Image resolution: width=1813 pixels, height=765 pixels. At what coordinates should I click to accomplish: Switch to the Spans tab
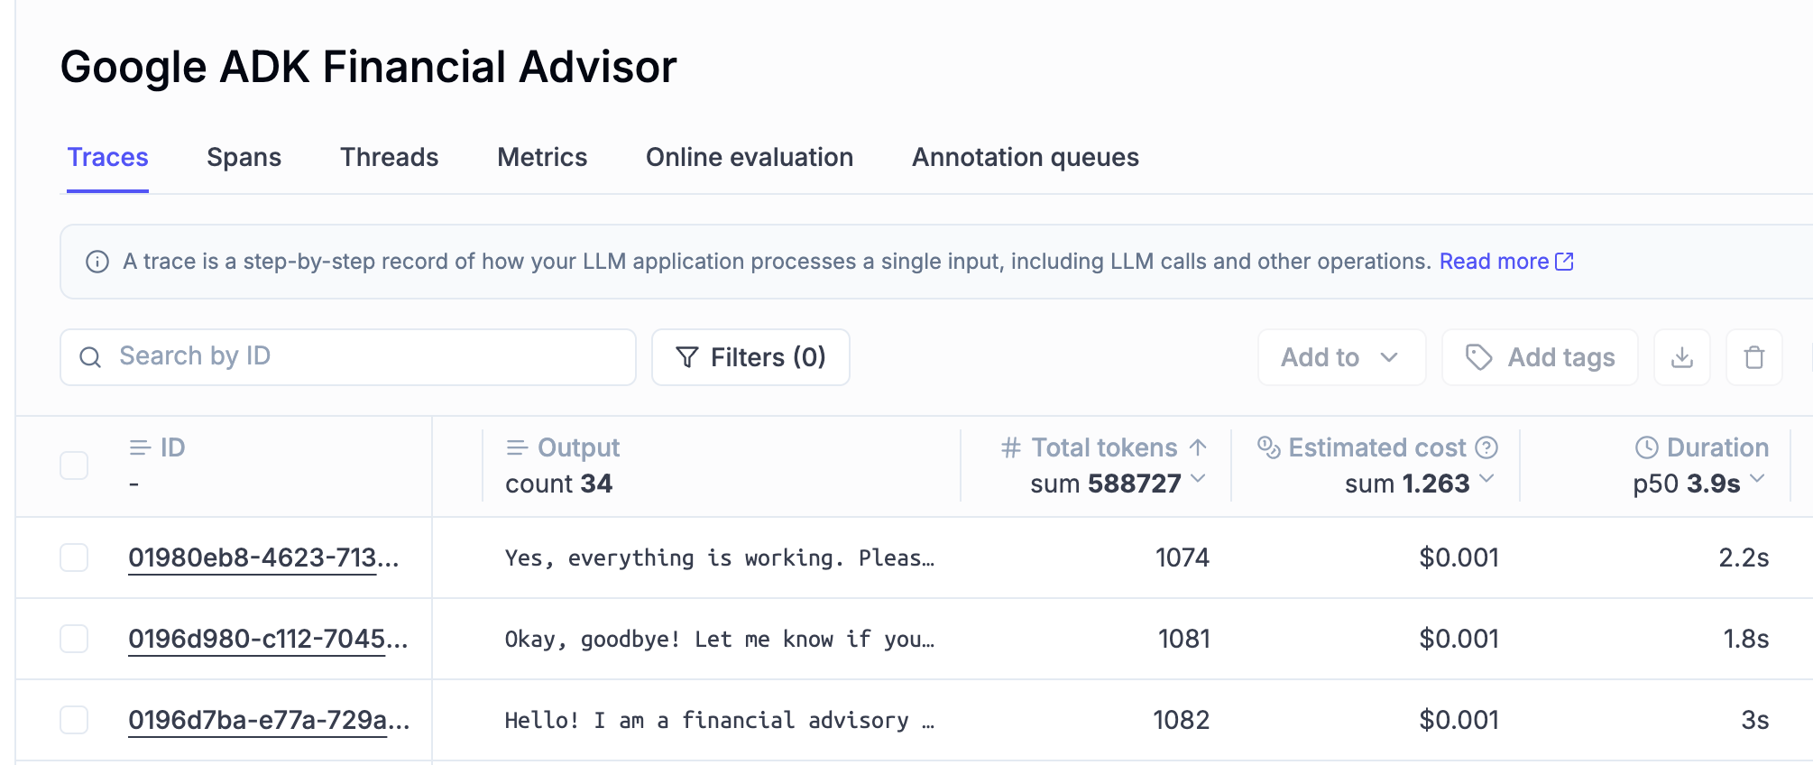[244, 157]
